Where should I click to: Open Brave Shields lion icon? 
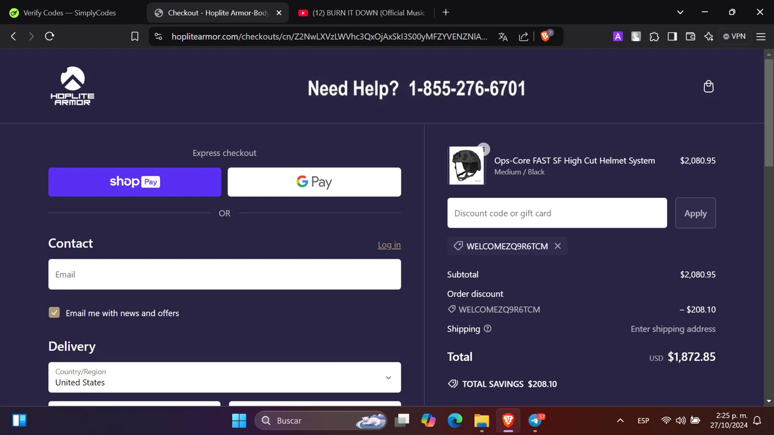[x=545, y=36]
